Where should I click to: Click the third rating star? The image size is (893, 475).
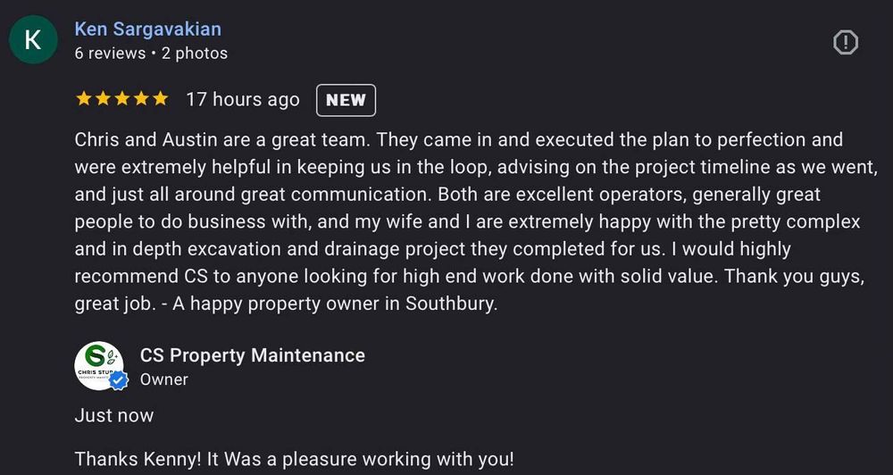pyautogui.click(x=121, y=99)
